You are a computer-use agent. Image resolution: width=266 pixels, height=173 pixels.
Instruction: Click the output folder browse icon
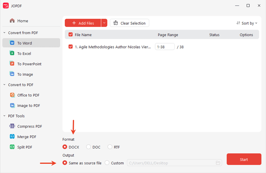point(218,163)
